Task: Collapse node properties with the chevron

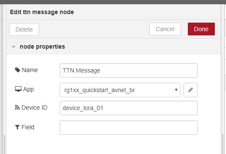Action: 14,46
